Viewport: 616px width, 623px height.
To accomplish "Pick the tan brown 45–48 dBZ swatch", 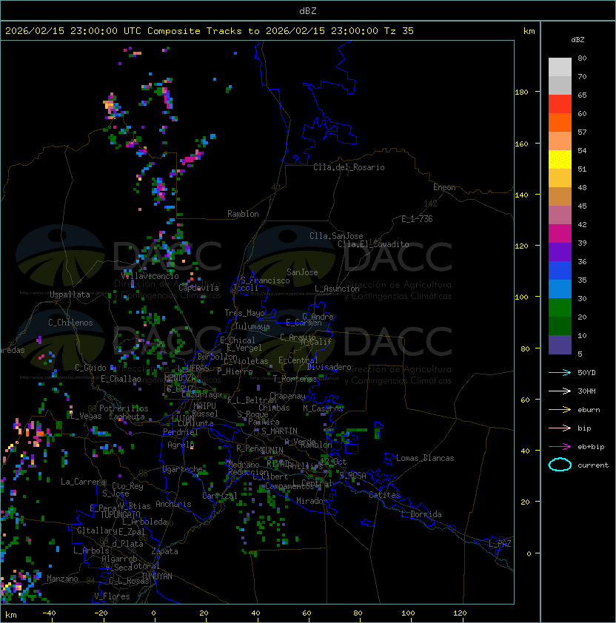I will [560, 197].
